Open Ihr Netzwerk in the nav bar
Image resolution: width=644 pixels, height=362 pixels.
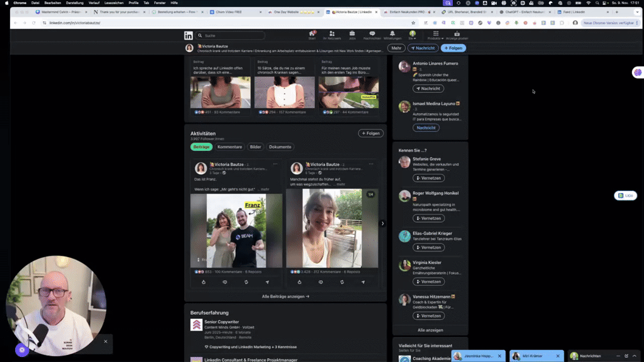tap(332, 35)
